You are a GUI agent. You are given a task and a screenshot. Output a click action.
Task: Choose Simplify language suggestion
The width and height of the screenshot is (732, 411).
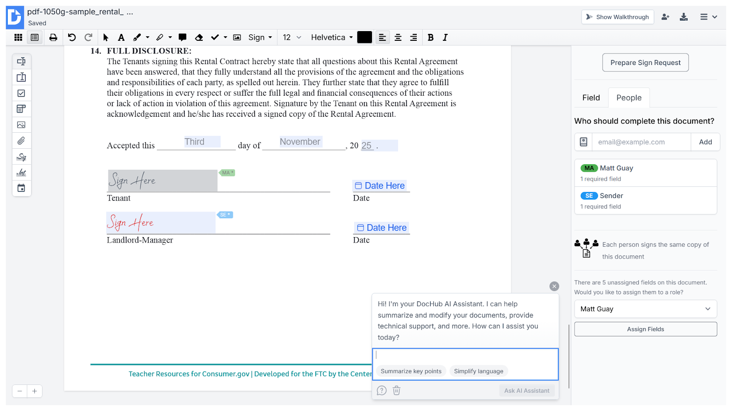point(479,371)
